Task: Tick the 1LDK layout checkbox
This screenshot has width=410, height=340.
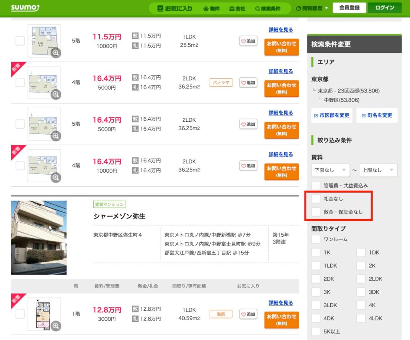Action: point(316,266)
